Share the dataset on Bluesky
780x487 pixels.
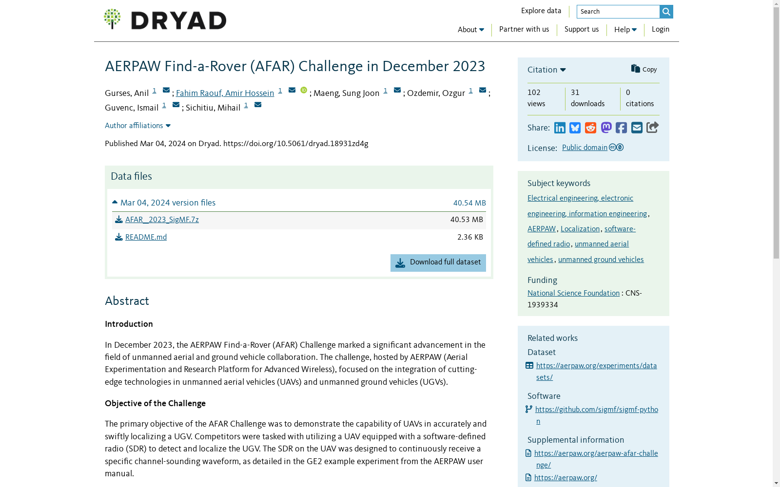coord(575,128)
